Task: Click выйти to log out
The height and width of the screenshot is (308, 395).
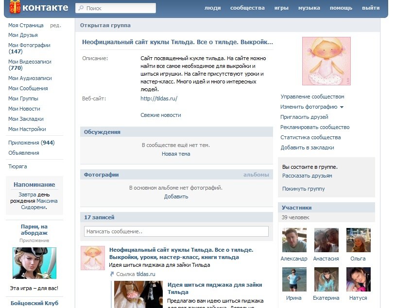Action: coord(371,8)
